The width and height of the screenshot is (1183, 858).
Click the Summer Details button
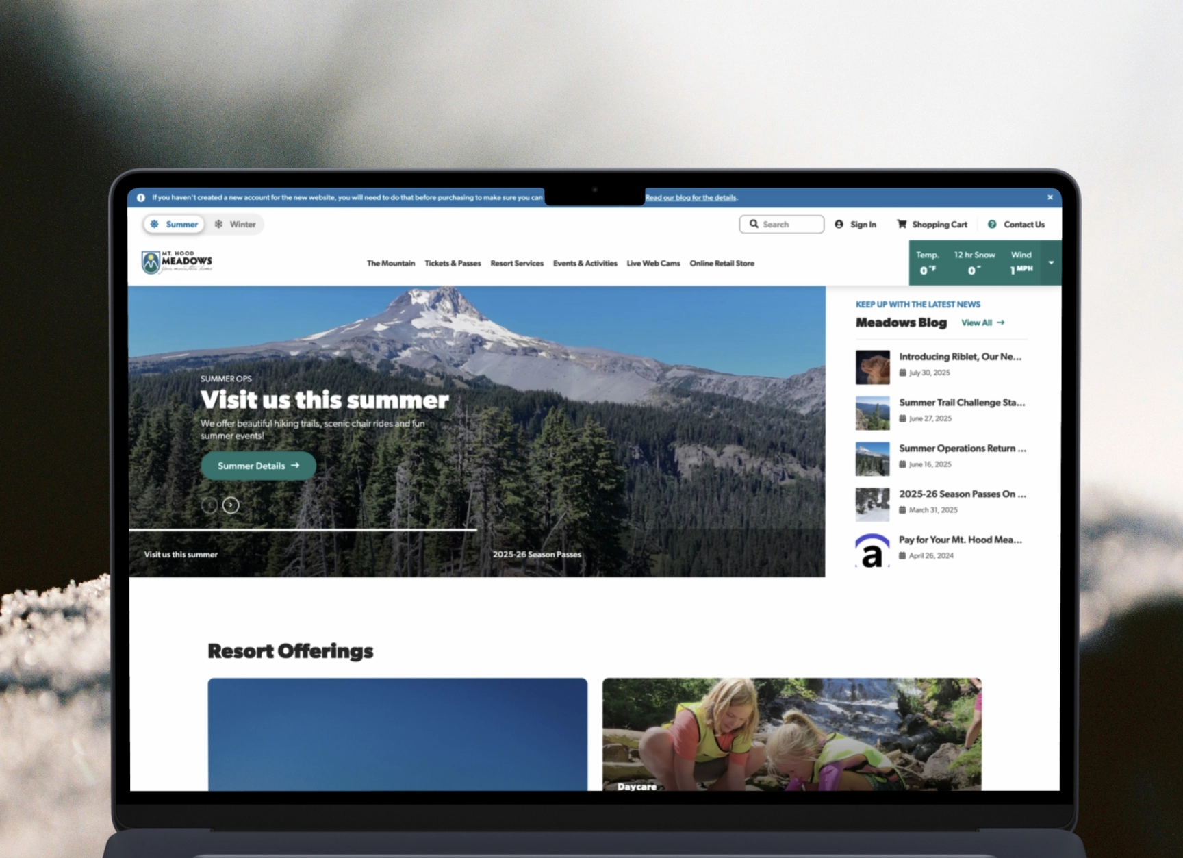pos(257,466)
